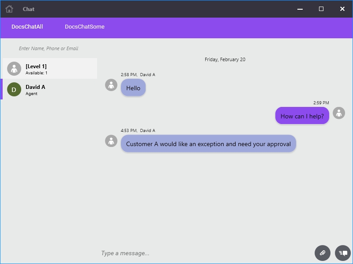Click the message about Customer A exception
Image resolution: width=353 pixels, height=264 pixels.
[208, 144]
